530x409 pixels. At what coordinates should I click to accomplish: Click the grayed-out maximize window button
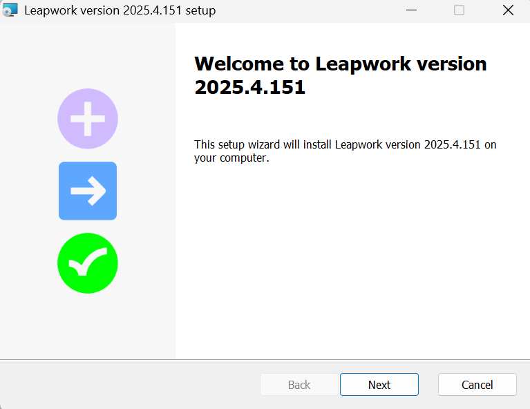point(459,10)
